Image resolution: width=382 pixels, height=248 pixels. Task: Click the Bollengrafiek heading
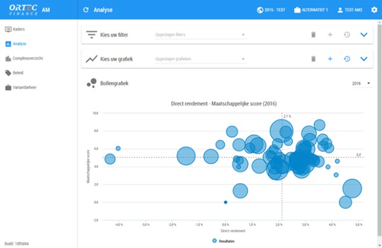pyautogui.click(x=114, y=83)
